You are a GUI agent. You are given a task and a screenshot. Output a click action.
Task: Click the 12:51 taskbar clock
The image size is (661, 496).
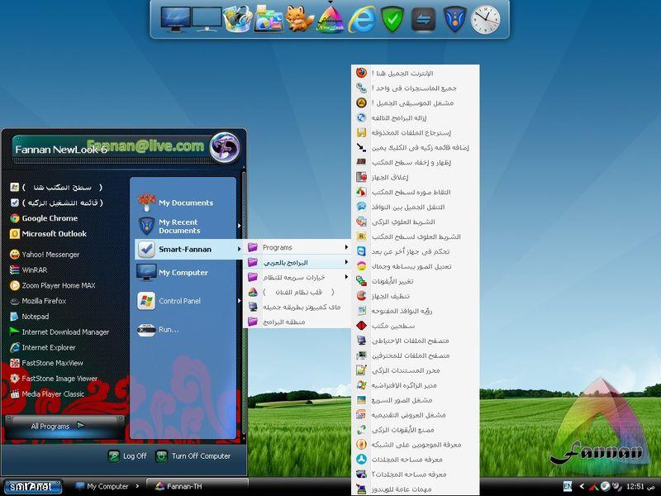(x=640, y=487)
